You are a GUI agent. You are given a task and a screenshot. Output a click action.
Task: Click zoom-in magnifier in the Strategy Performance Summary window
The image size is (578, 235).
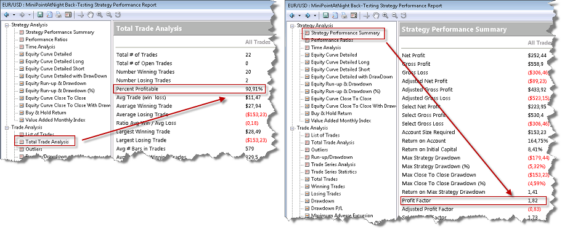(x=385, y=15)
